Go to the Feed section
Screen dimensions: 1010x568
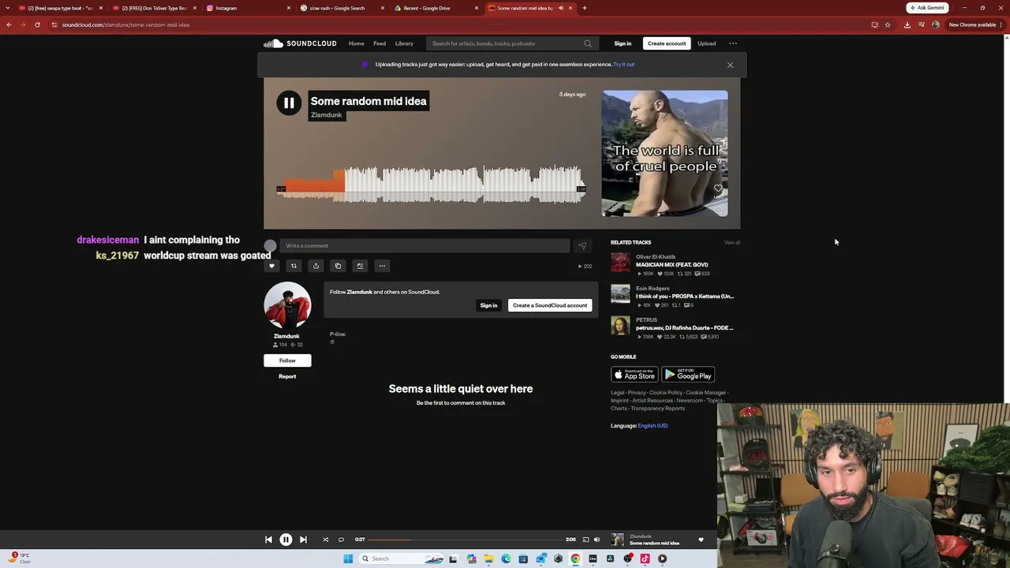[380, 43]
